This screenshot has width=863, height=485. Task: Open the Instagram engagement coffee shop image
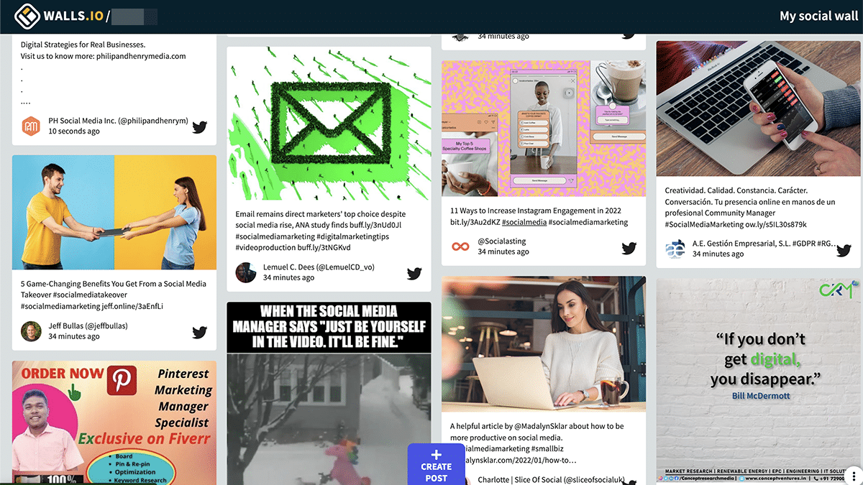click(x=544, y=129)
